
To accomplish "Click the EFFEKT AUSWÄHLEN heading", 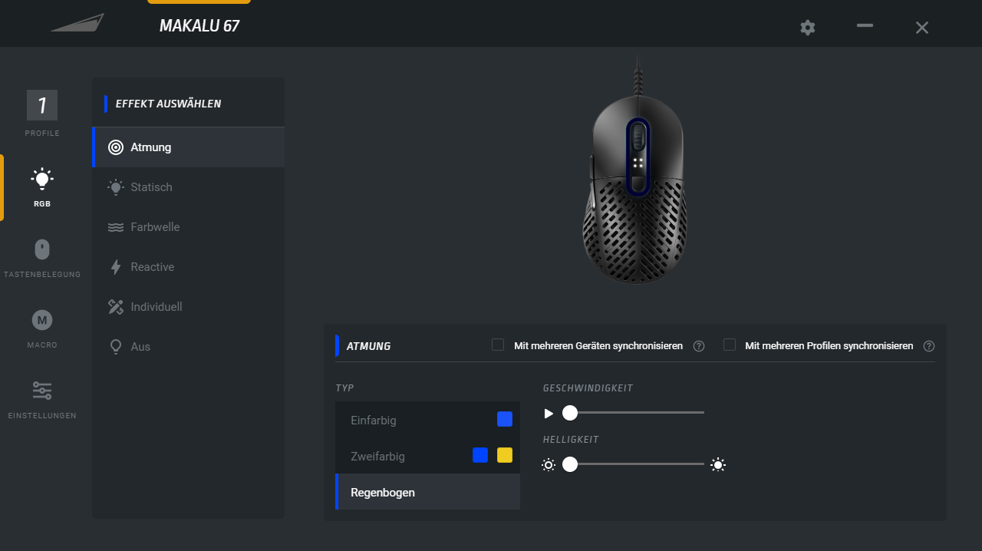I will pos(168,104).
